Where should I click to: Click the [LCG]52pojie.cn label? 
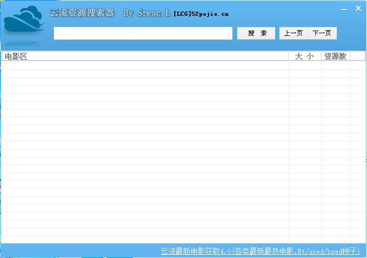coord(201,14)
